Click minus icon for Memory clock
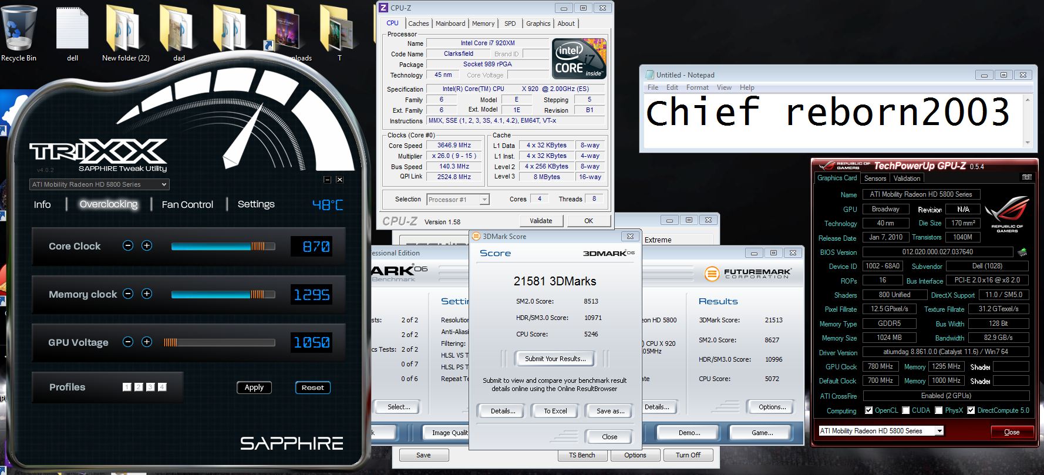1044x475 pixels. coord(128,294)
